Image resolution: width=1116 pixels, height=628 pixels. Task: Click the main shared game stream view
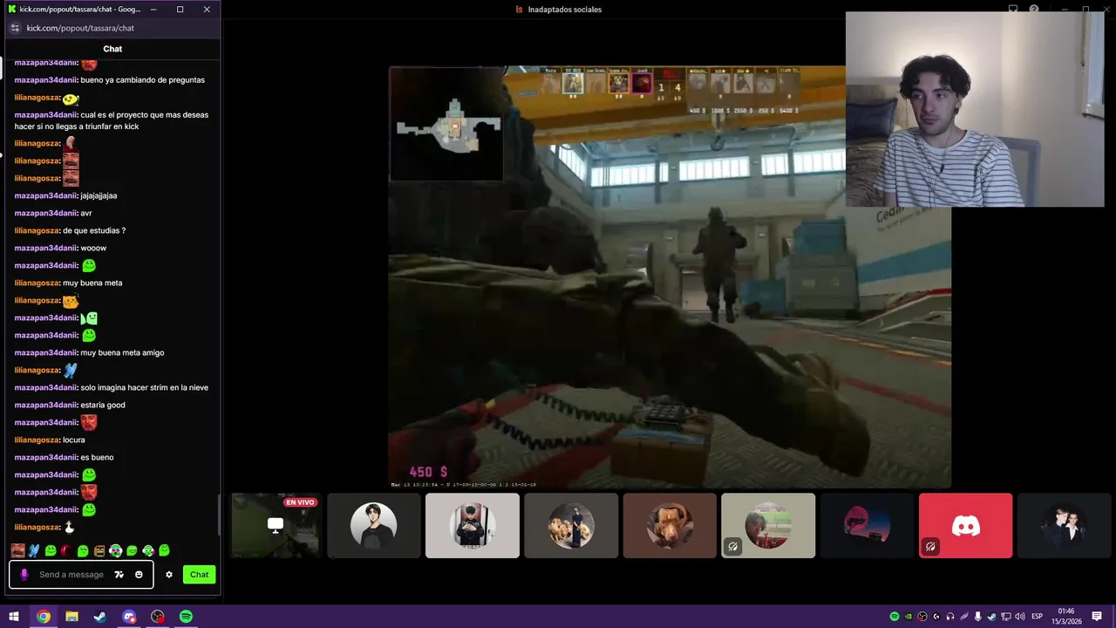click(x=670, y=277)
